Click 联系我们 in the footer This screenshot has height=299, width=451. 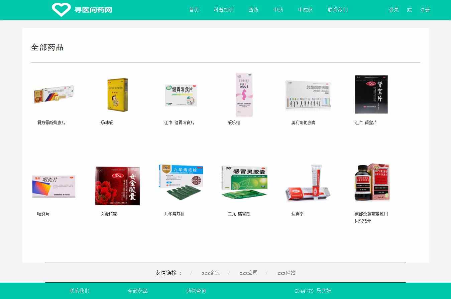coord(80,291)
